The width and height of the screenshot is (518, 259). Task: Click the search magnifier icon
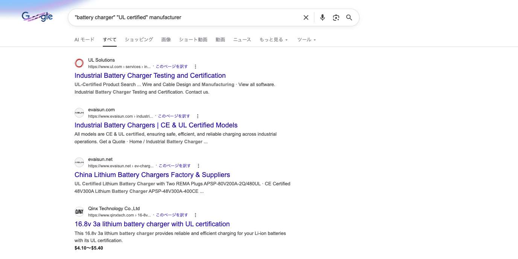pyautogui.click(x=349, y=17)
